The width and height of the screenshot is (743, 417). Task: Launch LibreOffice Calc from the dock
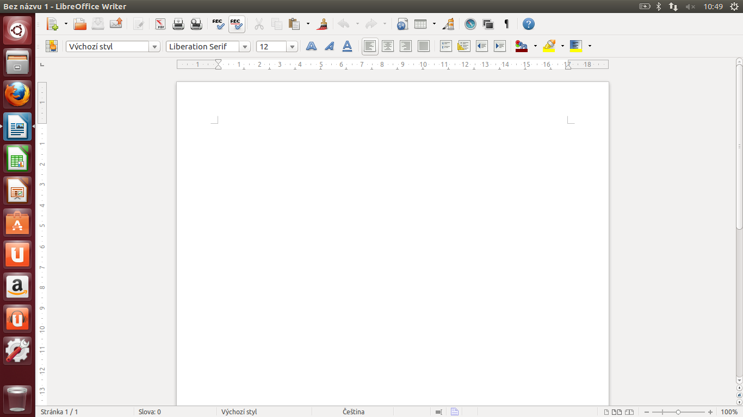click(x=17, y=159)
